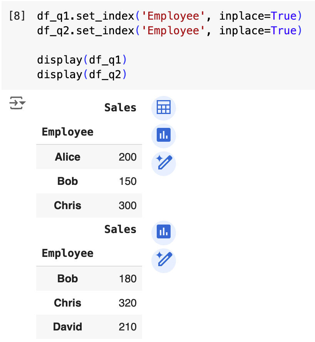Open the output actions icon left of output
This screenshot has height=342, width=315.
(x=17, y=103)
